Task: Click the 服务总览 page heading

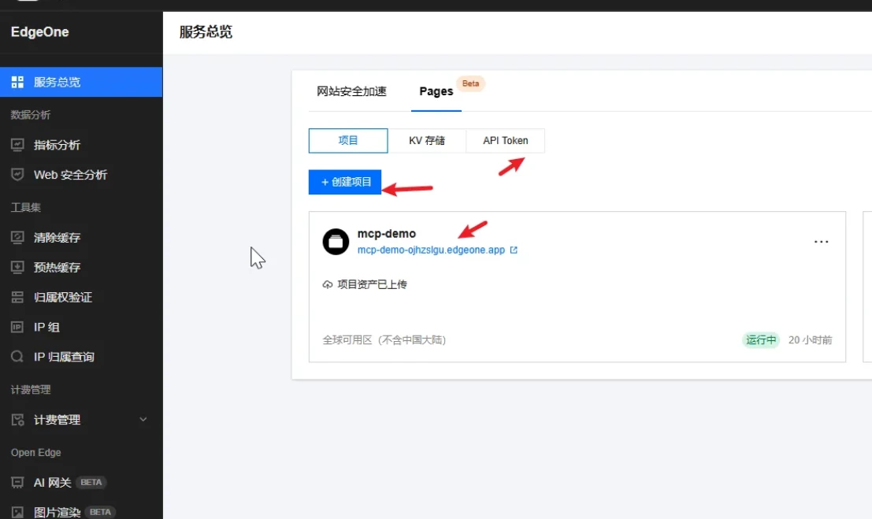Action: click(x=206, y=32)
